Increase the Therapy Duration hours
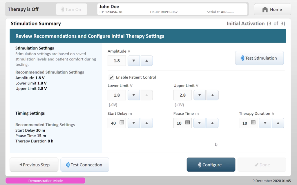The width and height of the screenshot is (297, 185). coord(278,123)
